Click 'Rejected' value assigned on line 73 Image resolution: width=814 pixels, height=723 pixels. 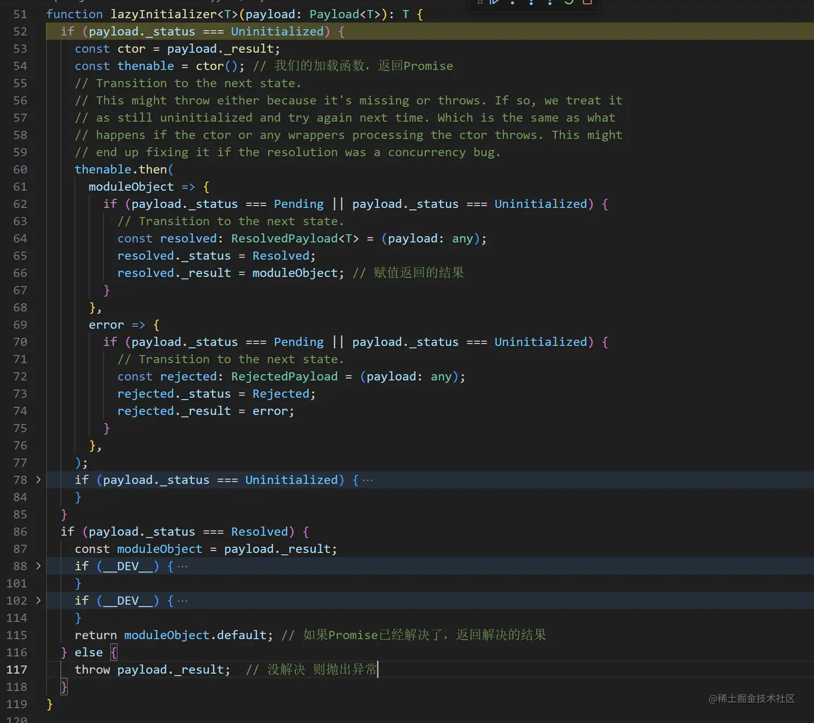pos(281,394)
